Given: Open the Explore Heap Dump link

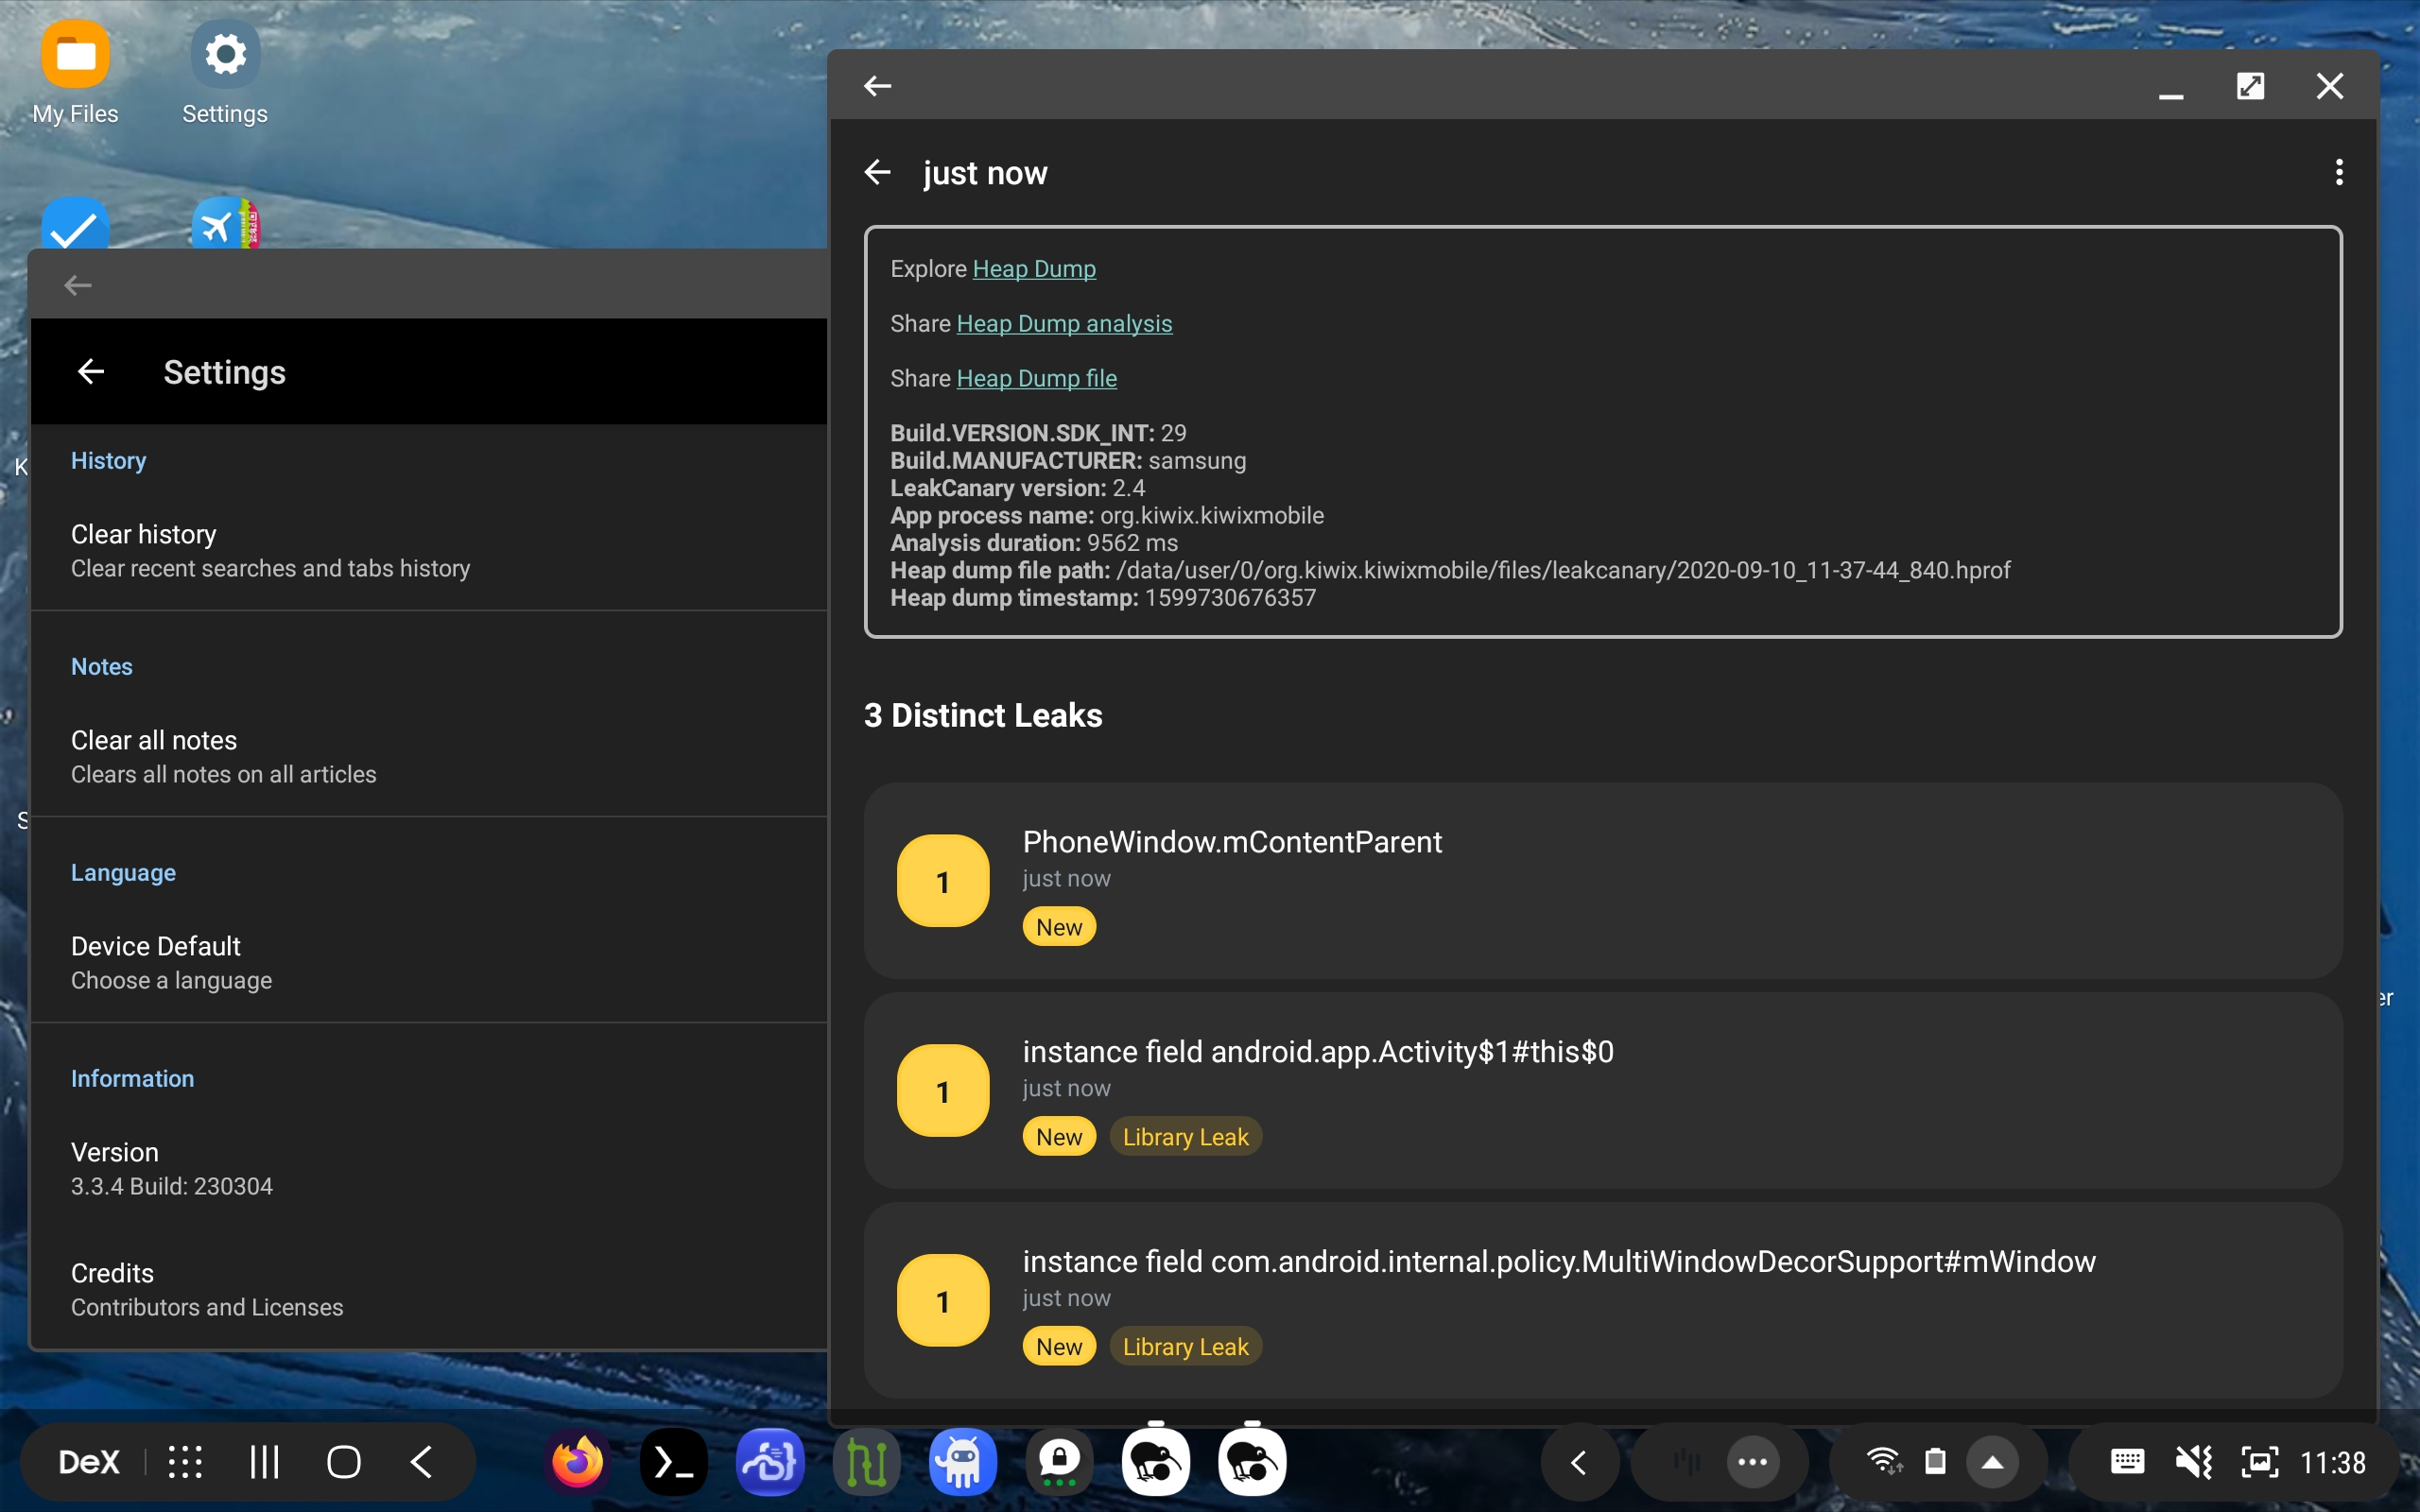Looking at the screenshot, I should click(1034, 269).
